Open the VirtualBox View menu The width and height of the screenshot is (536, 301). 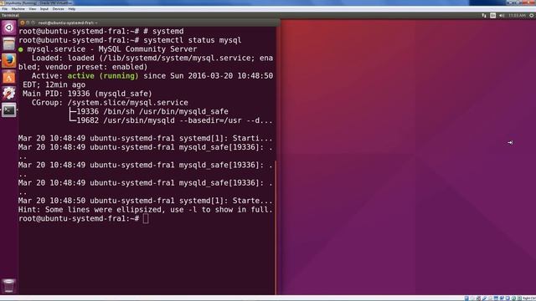coord(33,9)
